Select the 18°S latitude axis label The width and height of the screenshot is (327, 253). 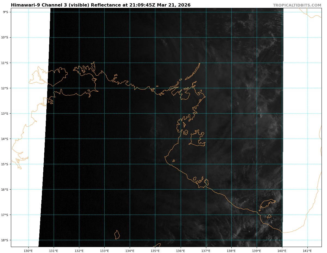pyautogui.click(x=5, y=240)
